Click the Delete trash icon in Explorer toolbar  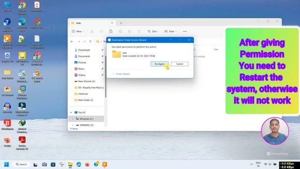click(x=139, y=31)
